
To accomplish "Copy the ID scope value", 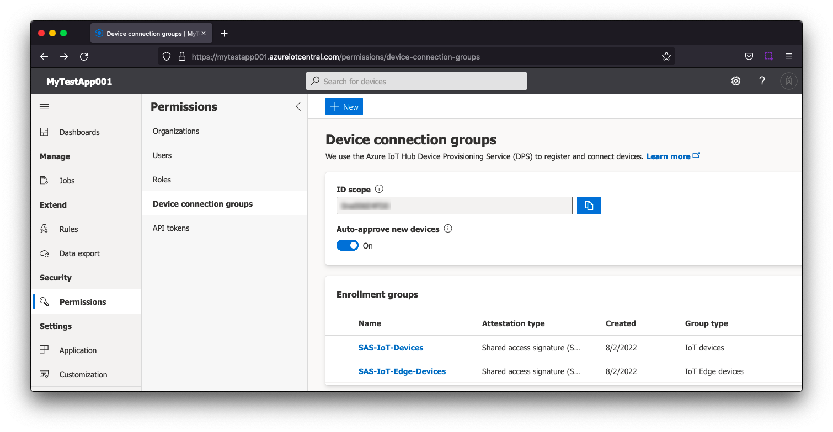I will [x=589, y=206].
